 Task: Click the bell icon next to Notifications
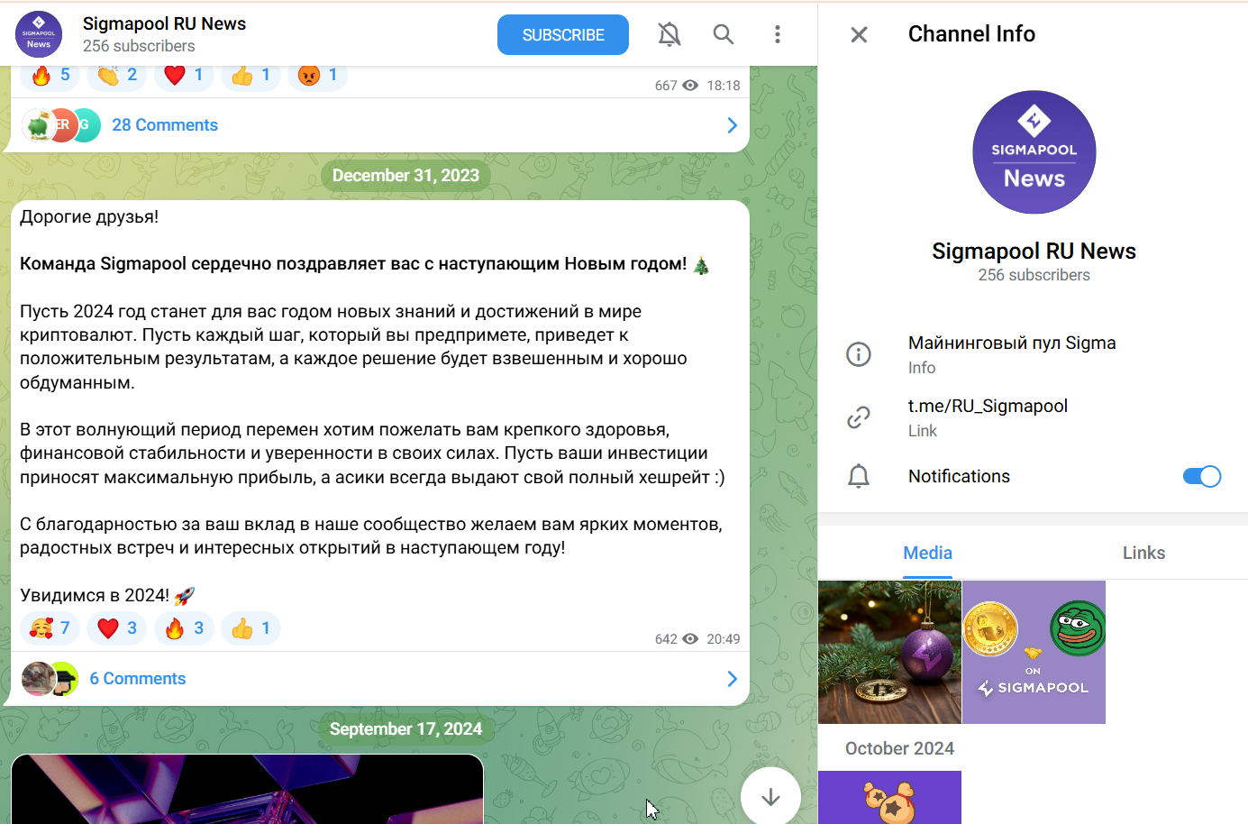859,476
